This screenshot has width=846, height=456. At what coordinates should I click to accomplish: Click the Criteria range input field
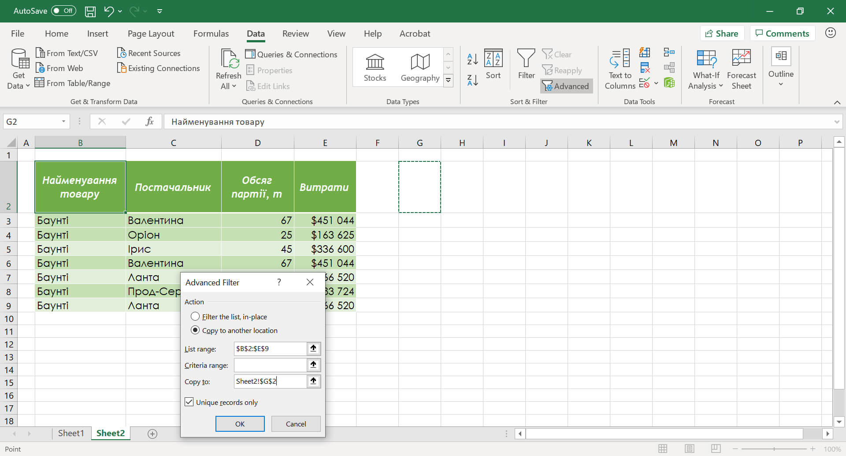270,365
